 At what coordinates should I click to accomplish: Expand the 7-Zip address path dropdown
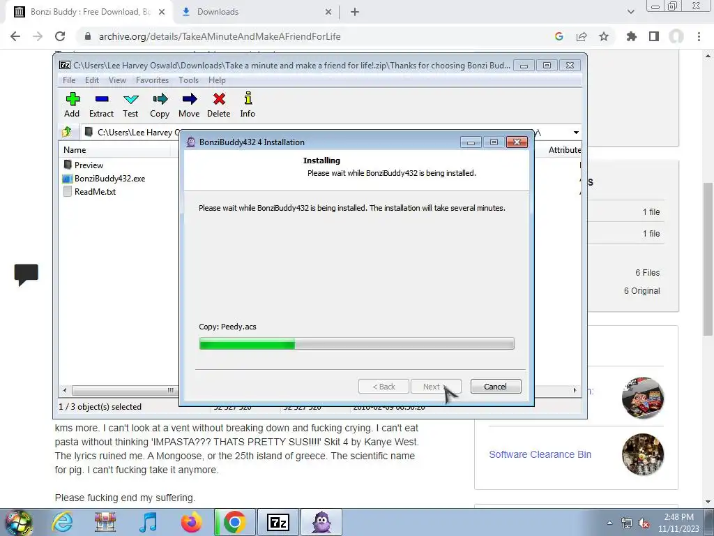pyautogui.click(x=576, y=133)
